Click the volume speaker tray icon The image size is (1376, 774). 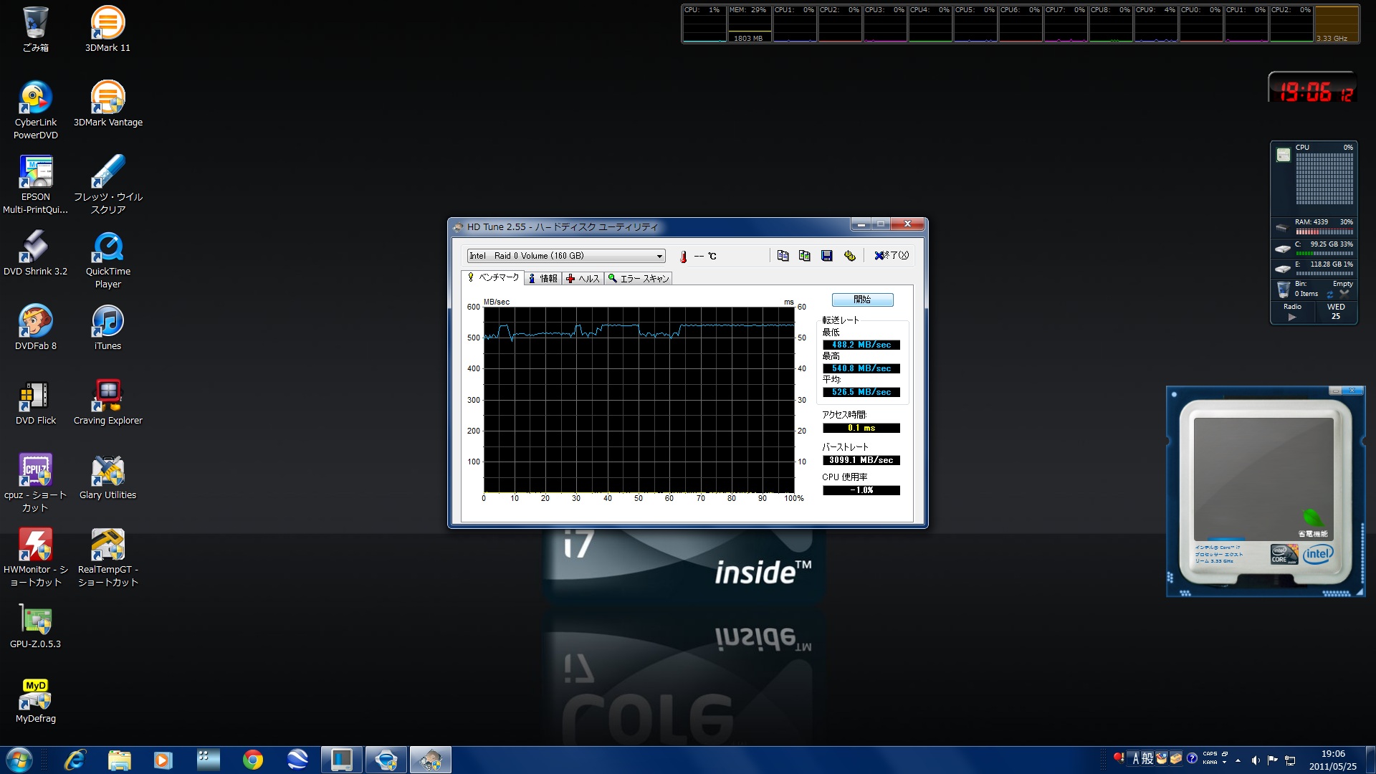(1255, 760)
